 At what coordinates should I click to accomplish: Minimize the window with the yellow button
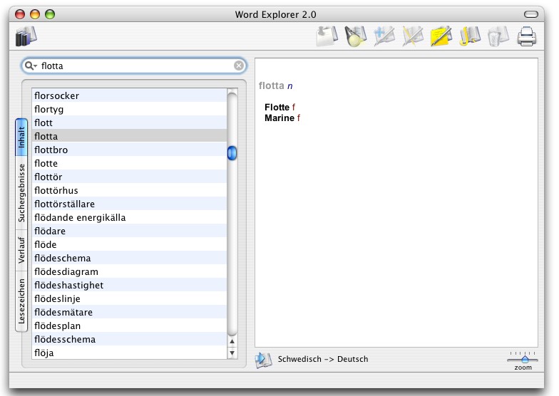tap(35, 14)
